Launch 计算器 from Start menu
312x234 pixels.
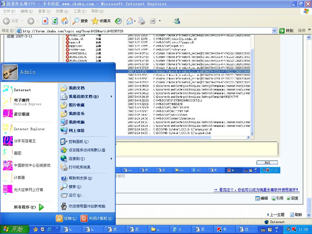(19, 178)
